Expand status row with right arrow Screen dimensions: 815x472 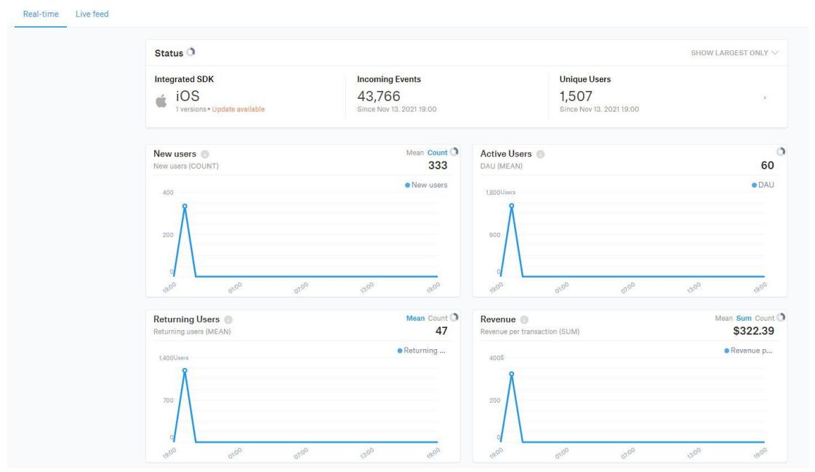(765, 97)
